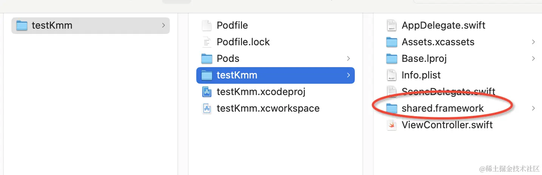Image resolution: width=542 pixels, height=175 pixels.
Task: Click the Info.plist file icon
Action: point(392,75)
